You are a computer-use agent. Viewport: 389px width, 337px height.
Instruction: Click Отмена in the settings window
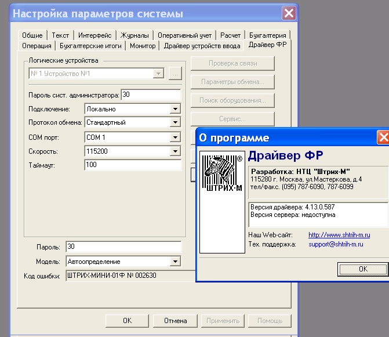pyautogui.click(x=175, y=320)
